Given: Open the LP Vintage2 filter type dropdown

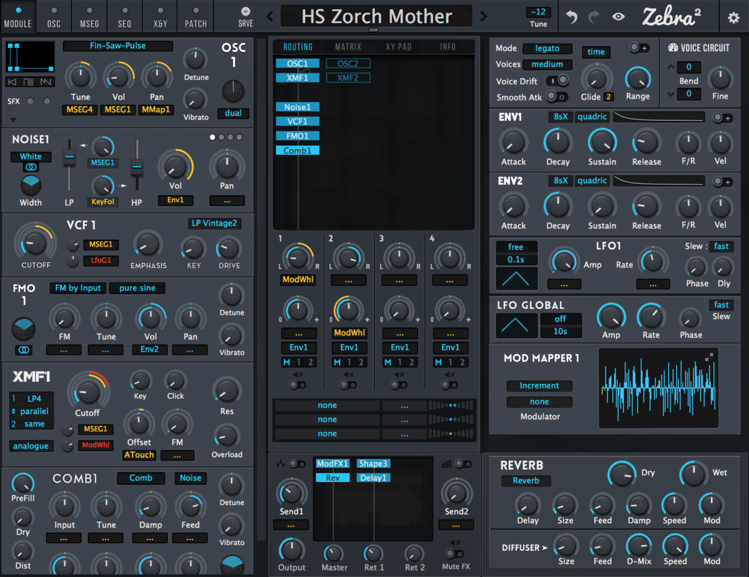Looking at the screenshot, I should [x=214, y=223].
